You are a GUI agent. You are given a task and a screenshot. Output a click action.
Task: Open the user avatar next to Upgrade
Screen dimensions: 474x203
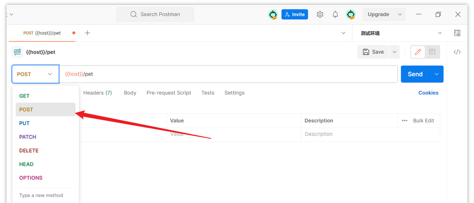[x=351, y=14]
